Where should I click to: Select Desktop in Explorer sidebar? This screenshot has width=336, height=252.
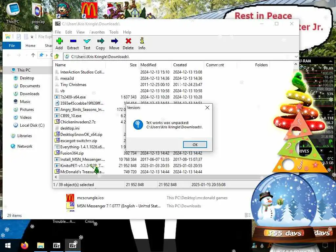(x=27, y=78)
